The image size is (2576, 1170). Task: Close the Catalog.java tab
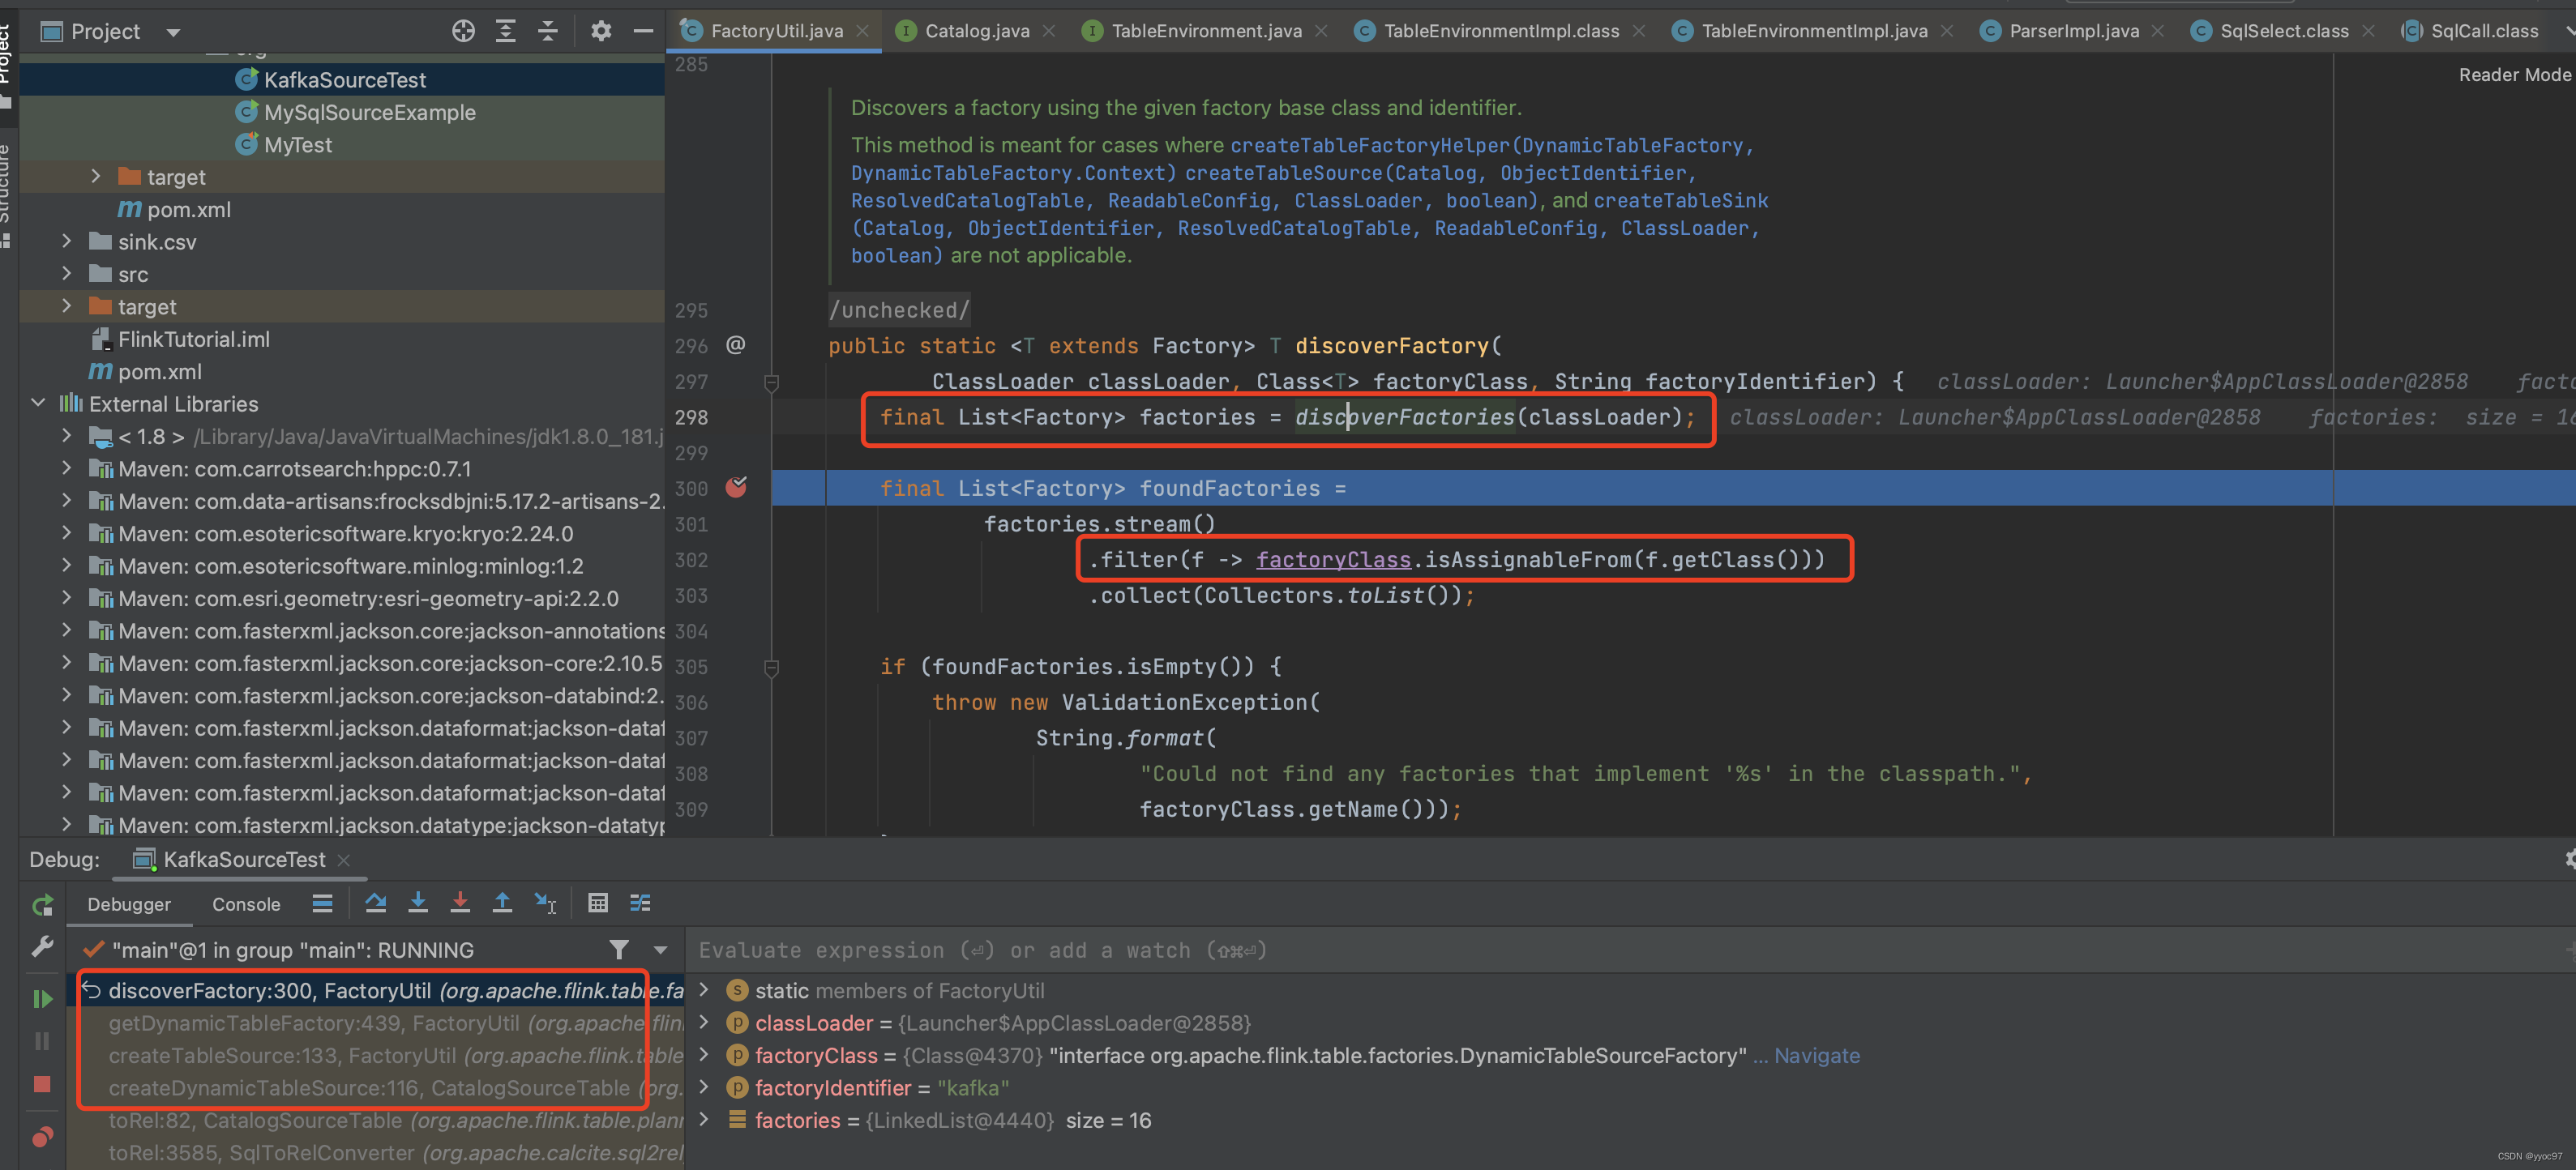(x=1048, y=31)
